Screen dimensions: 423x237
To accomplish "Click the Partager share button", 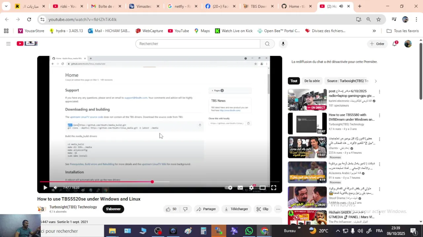I will tap(206, 209).
